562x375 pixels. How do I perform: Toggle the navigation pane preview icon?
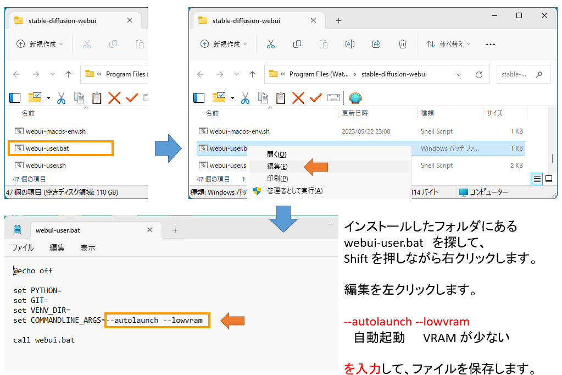pyautogui.click(x=199, y=97)
